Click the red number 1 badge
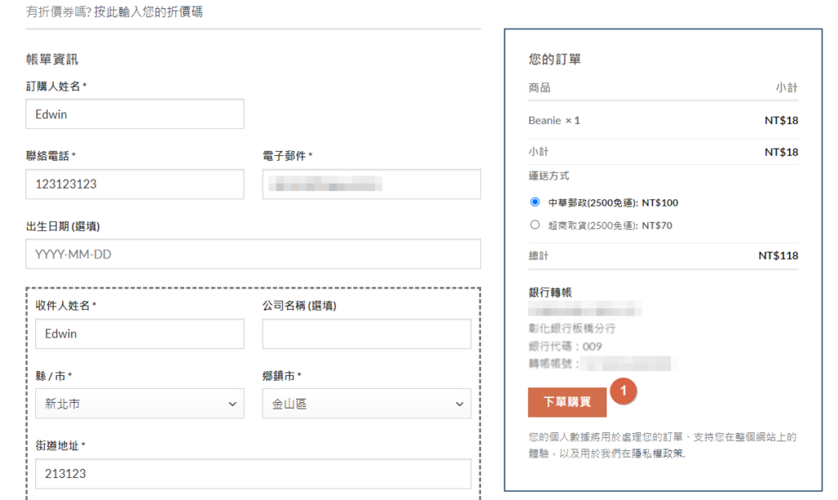 pos(624,391)
